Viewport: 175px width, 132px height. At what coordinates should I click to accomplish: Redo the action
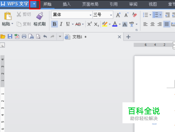point(52,36)
